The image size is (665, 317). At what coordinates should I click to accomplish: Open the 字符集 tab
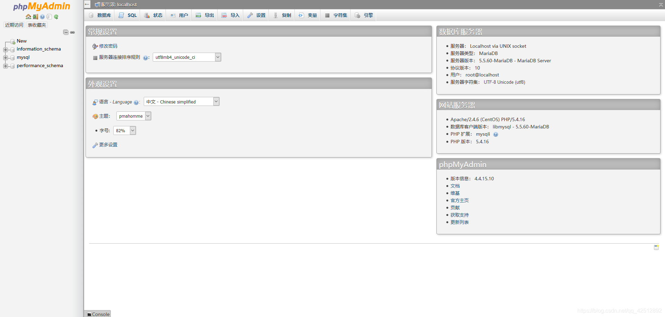pos(336,15)
